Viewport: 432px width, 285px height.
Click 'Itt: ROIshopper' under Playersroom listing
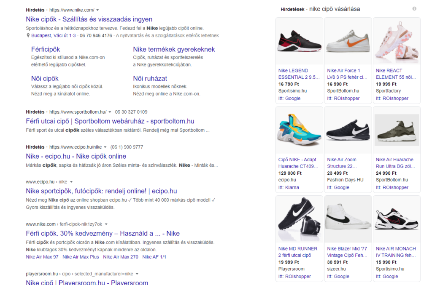pos(294,277)
